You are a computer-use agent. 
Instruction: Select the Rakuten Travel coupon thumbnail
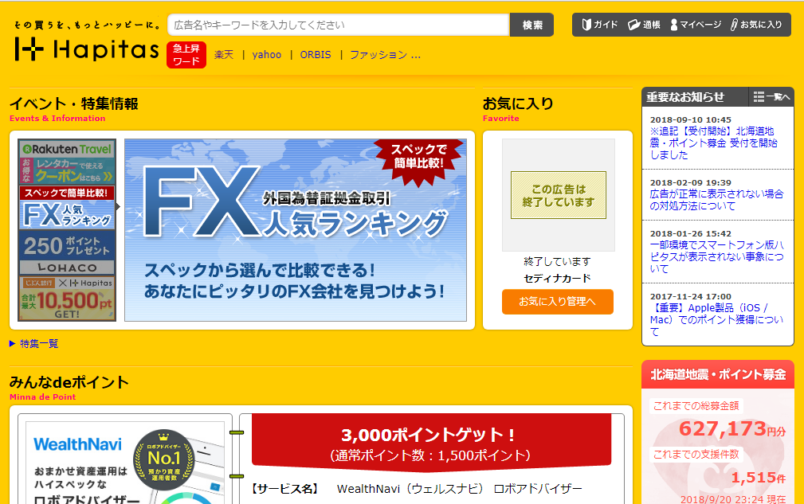point(67,162)
